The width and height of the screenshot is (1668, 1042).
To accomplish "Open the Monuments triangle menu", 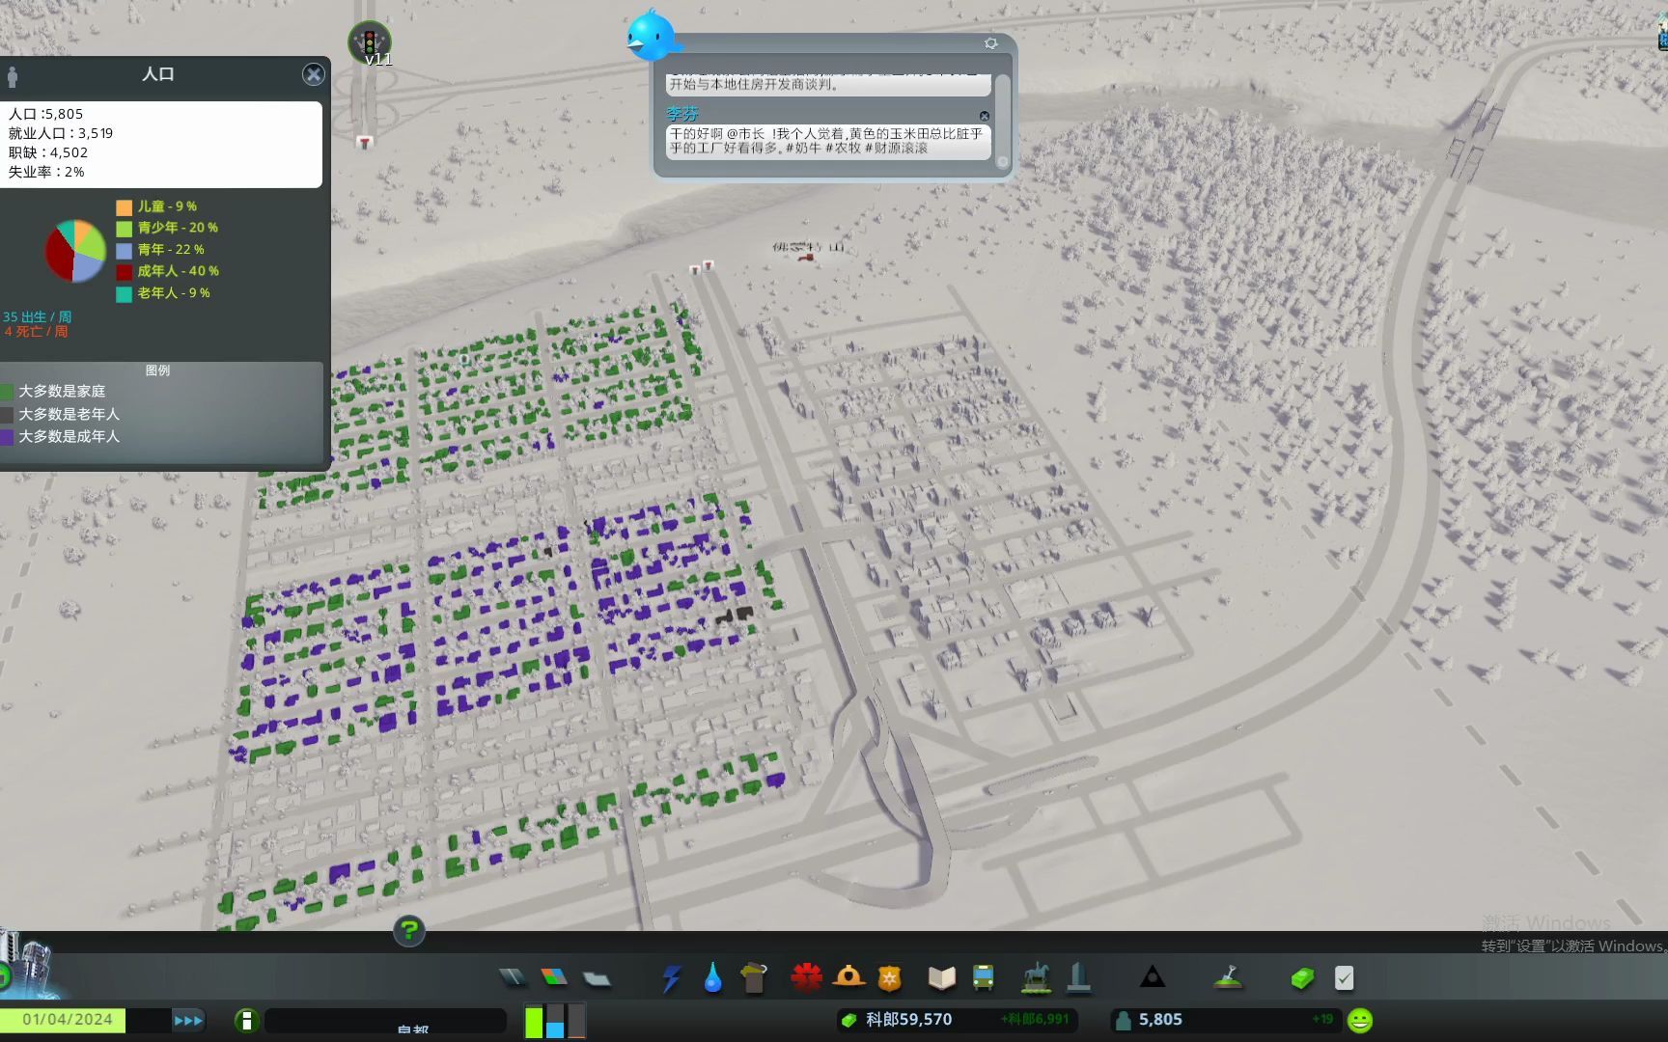I will (1152, 978).
